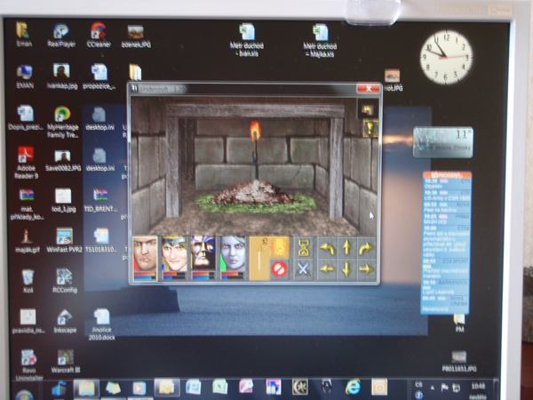Screen dimensions: 533x400
Task: Select the lod_1.jpg desktop file
Action: [x=64, y=201]
